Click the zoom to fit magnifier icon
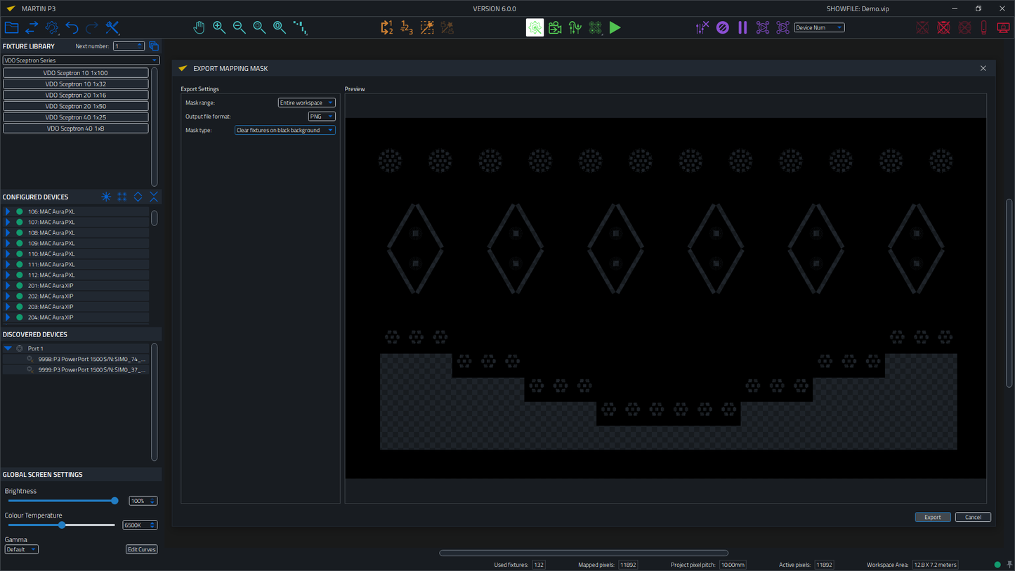 (x=260, y=27)
